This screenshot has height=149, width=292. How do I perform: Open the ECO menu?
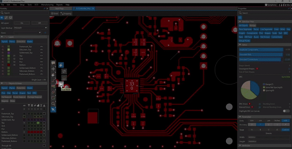coord(37,5)
